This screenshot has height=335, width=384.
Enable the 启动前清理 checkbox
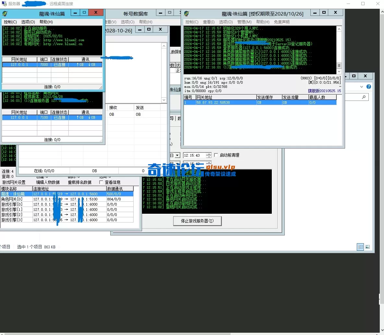(x=216, y=155)
